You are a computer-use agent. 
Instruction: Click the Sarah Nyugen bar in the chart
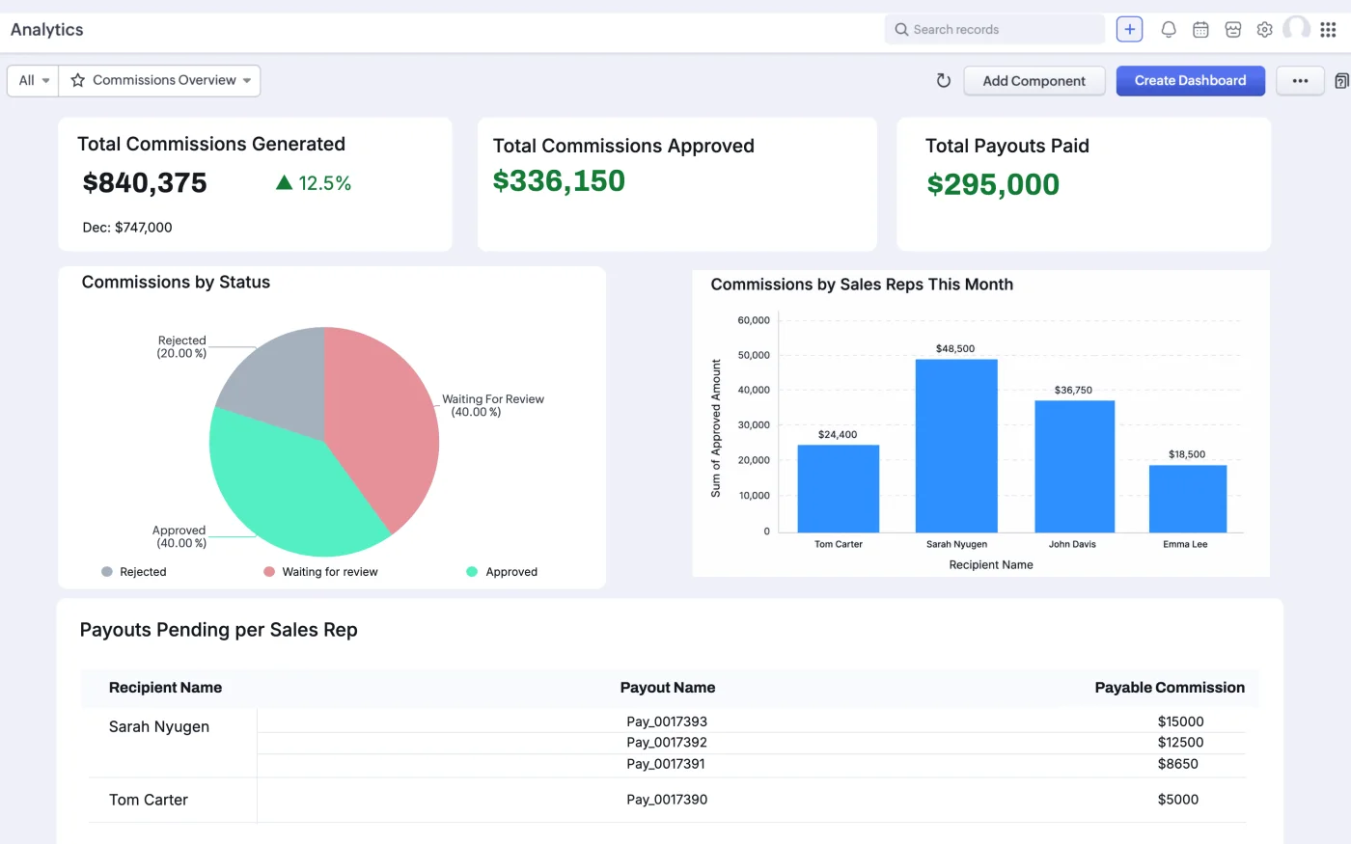click(955, 446)
